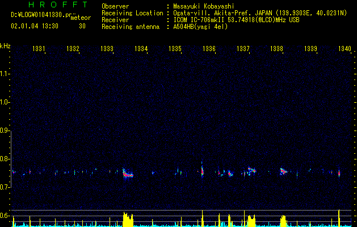Click the HROFFT title text

click(58, 5)
